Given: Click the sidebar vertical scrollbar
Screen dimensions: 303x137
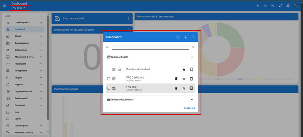Looking at the screenshot, I should (x=48, y=68).
